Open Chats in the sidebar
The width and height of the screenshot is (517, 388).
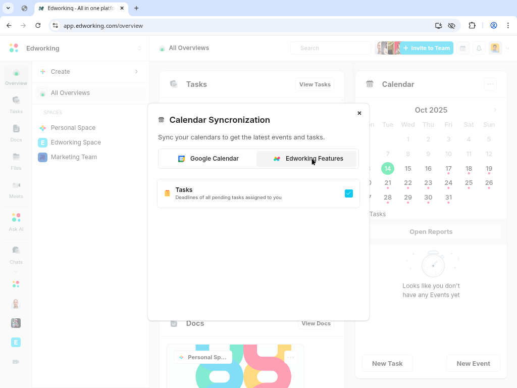click(x=16, y=255)
